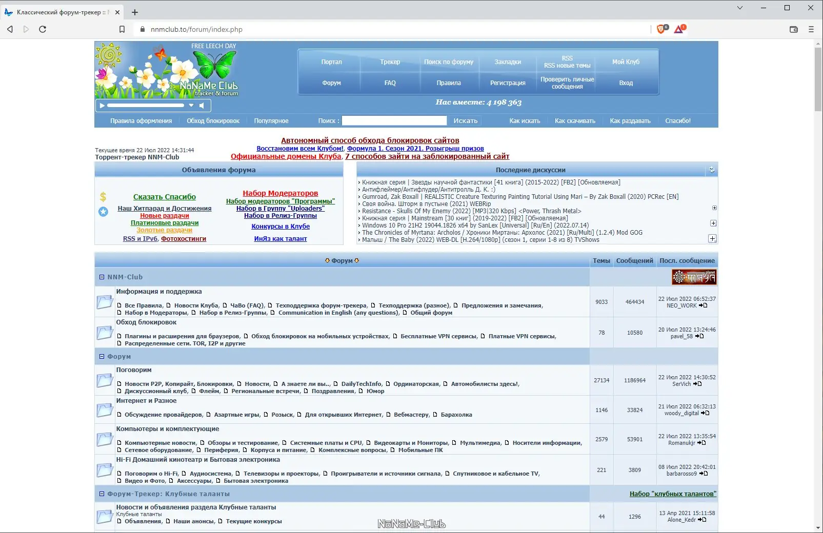Open the tab search dropdown chevron
Screen dimensions: 823x533
pos(739,8)
